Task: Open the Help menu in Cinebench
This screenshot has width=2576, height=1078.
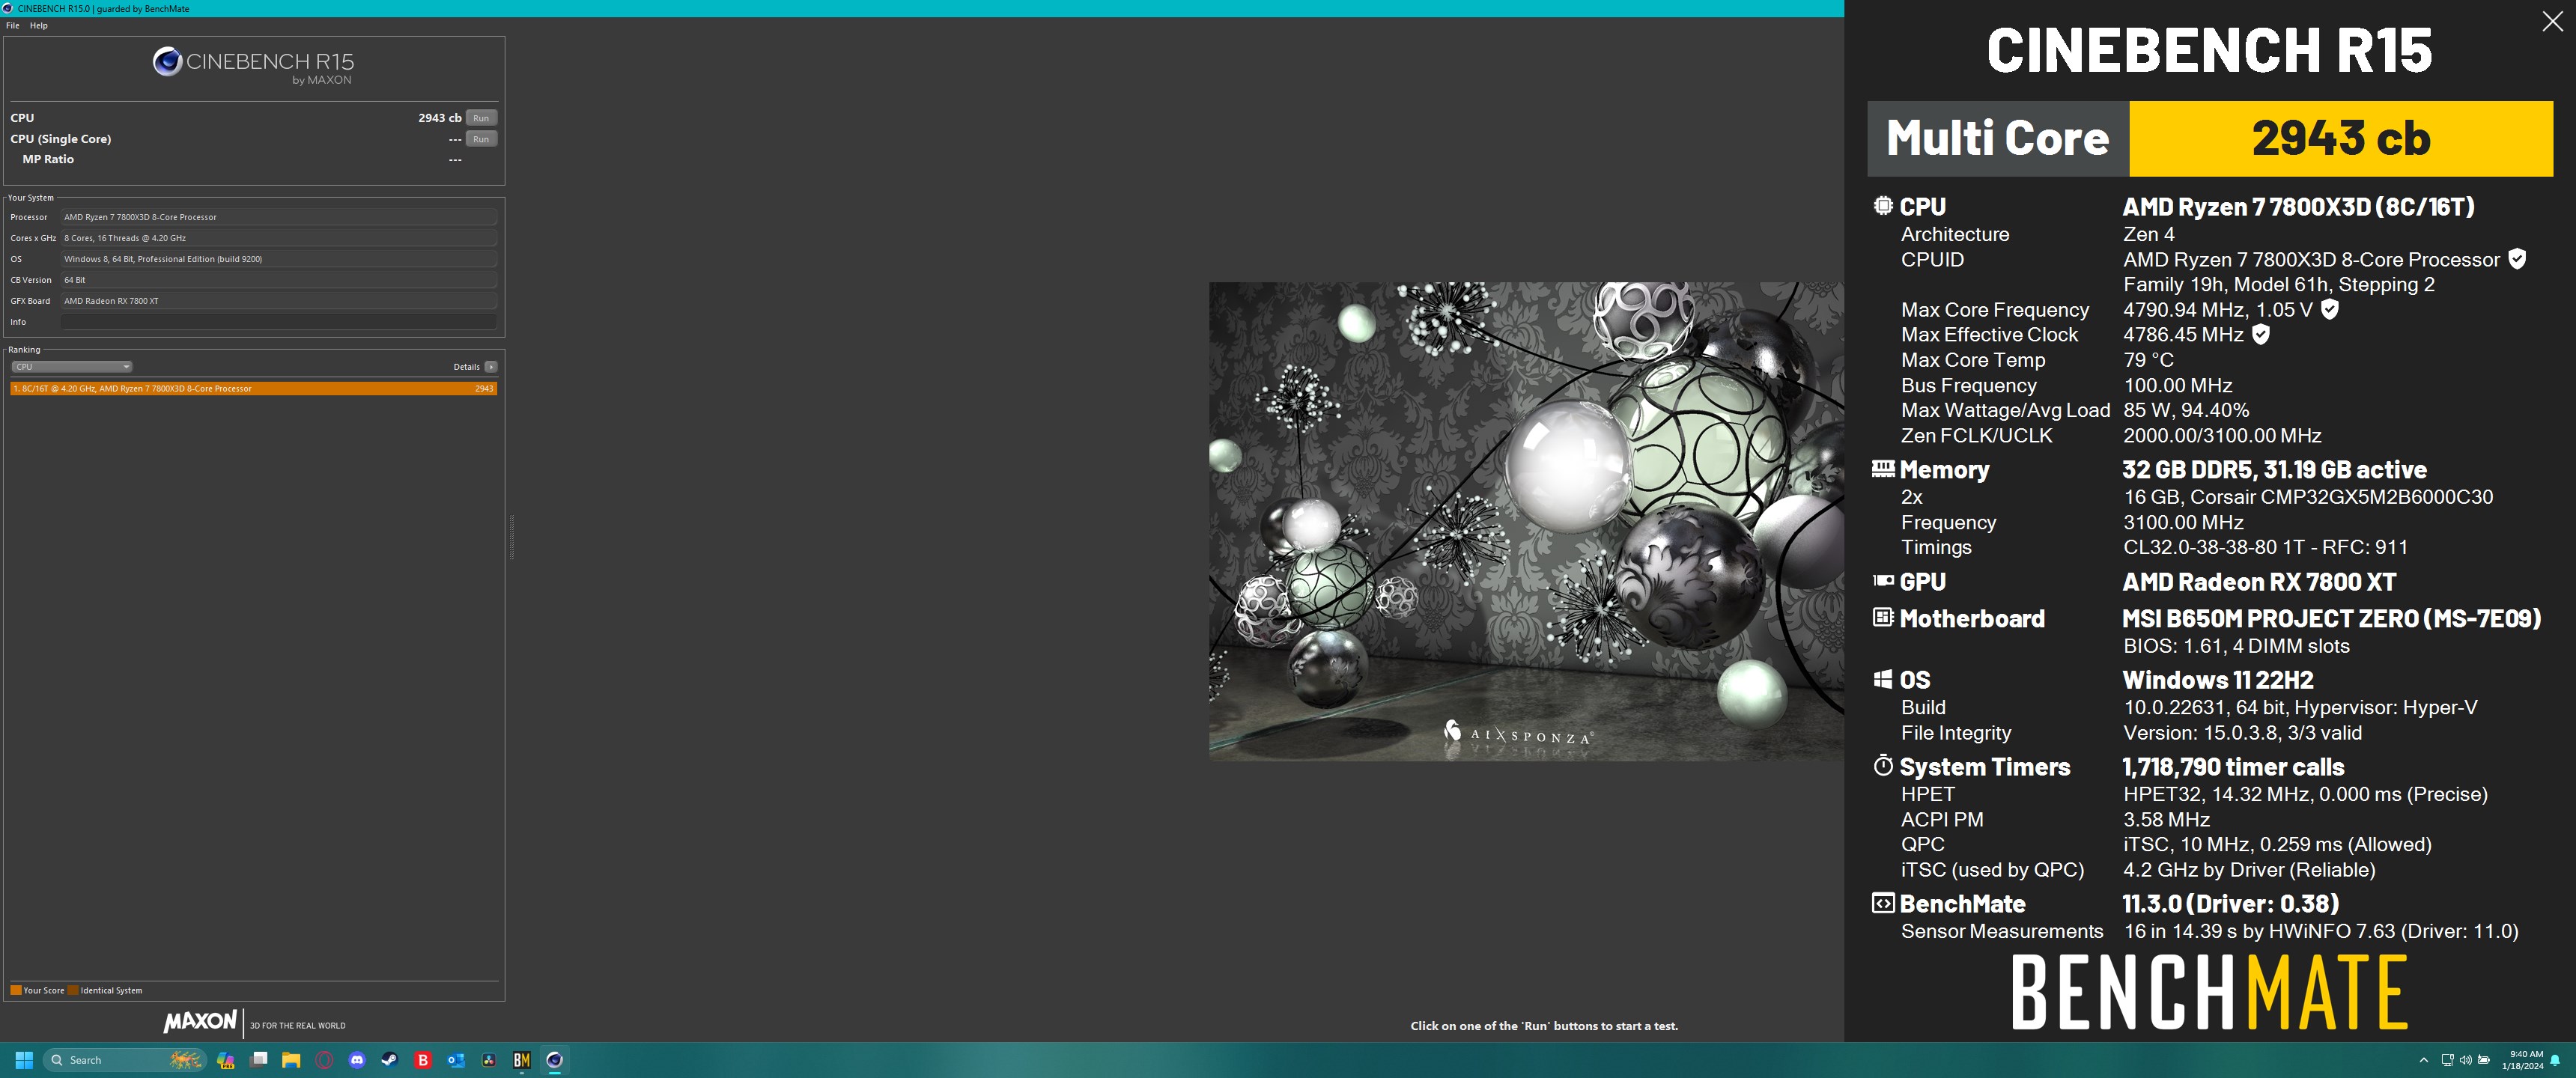Action: [x=38, y=25]
